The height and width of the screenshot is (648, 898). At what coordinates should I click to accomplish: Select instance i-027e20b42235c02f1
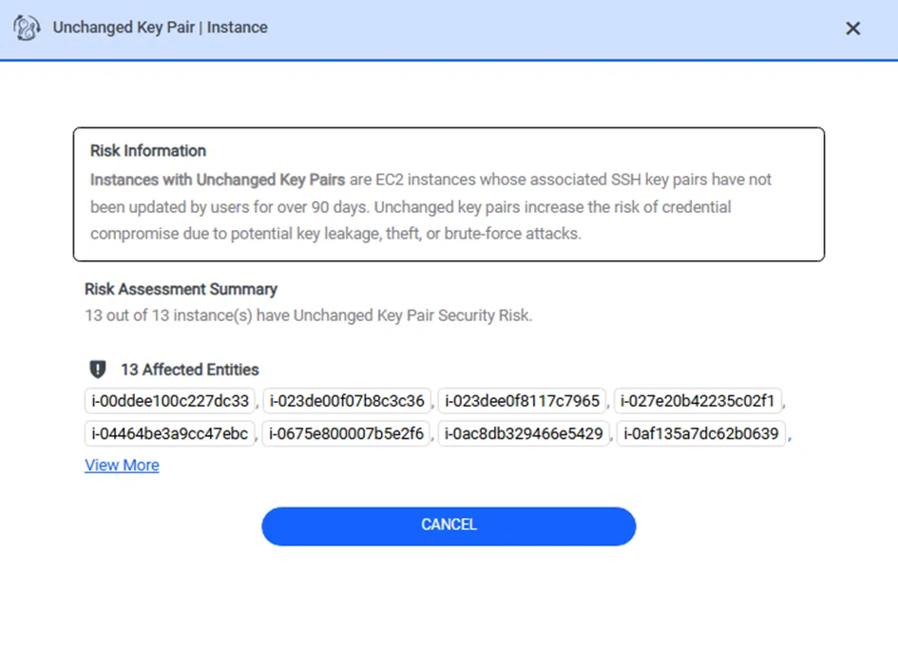697,401
